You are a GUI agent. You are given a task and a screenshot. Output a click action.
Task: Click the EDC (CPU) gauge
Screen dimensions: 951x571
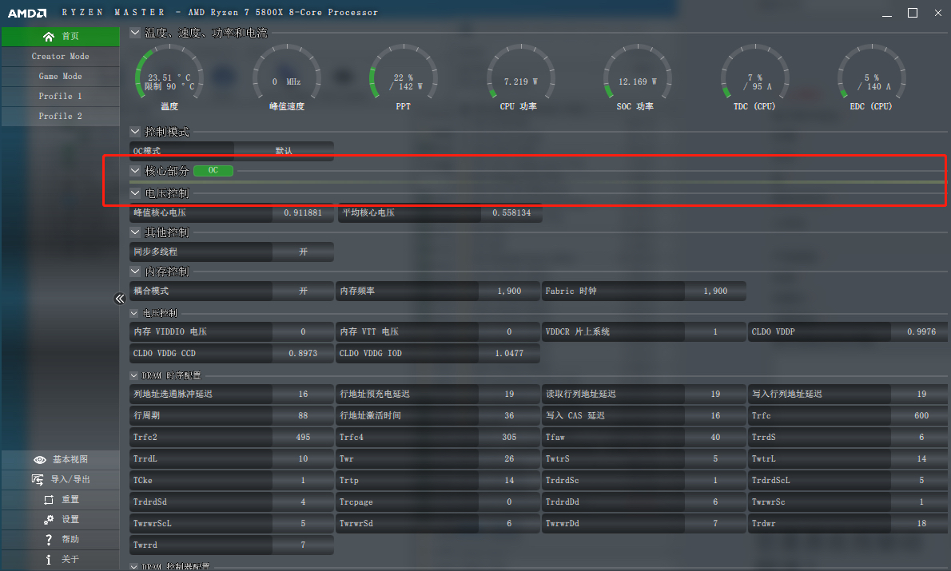point(872,72)
